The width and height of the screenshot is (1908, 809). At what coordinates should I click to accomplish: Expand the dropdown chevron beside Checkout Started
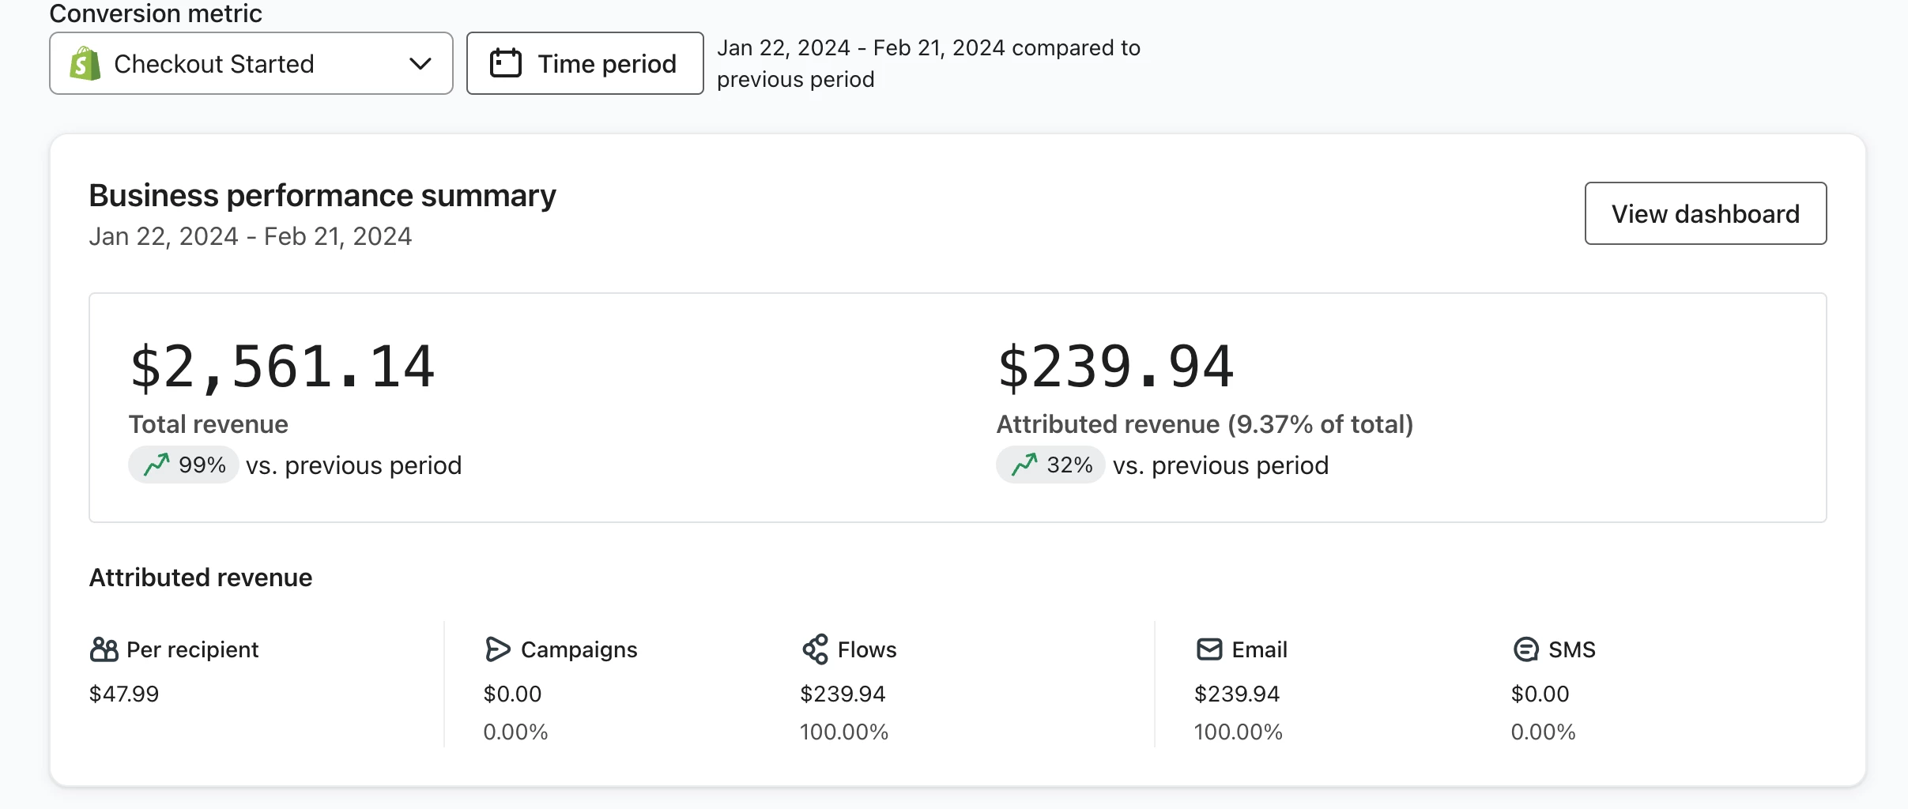coord(420,63)
